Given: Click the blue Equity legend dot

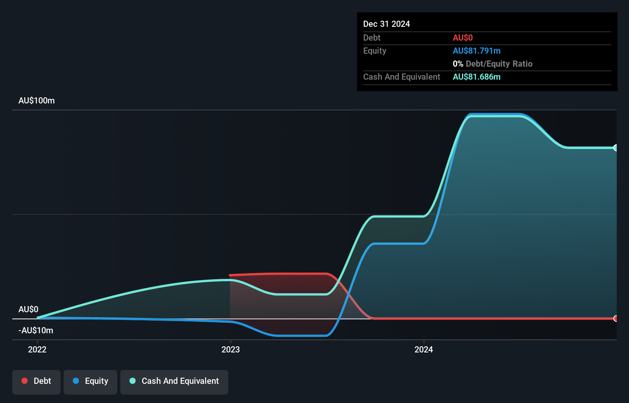Looking at the screenshot, I should (76, 381).
